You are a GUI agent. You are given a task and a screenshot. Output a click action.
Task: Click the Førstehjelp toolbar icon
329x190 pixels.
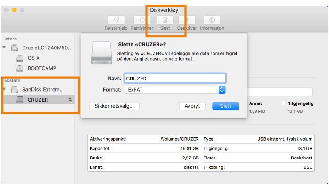(116, 20)
